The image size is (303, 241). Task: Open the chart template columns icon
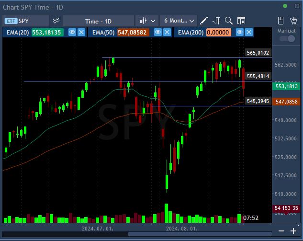(x=241, y=21)
